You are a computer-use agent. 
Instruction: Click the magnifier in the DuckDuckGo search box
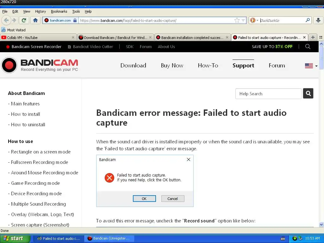click(308, 20)
